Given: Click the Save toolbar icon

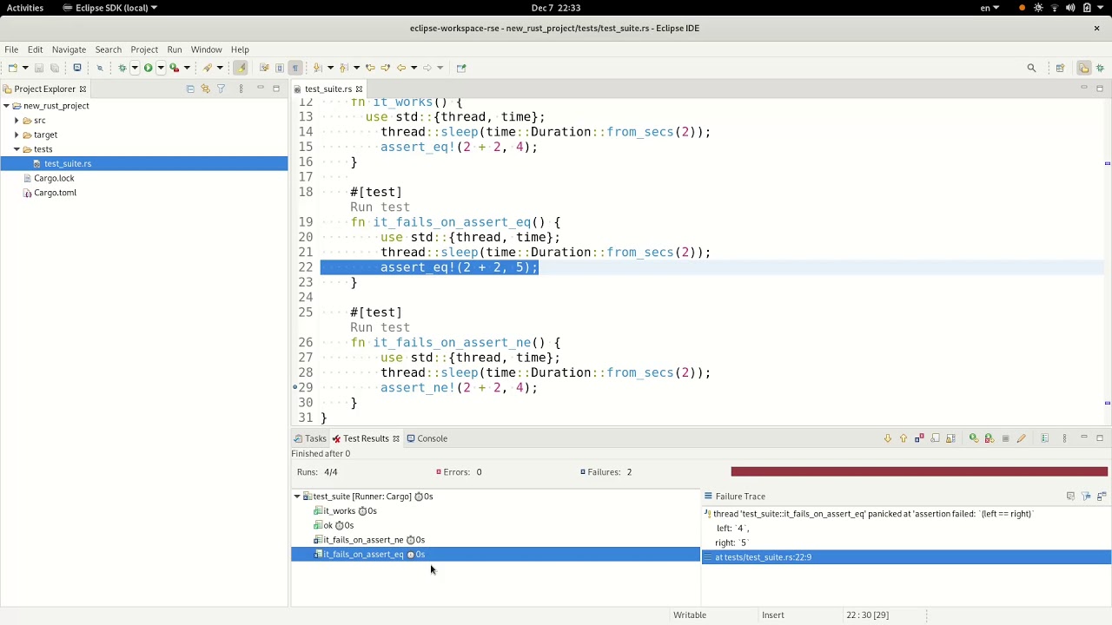Looking at the screenshot, I should point(38,68).
